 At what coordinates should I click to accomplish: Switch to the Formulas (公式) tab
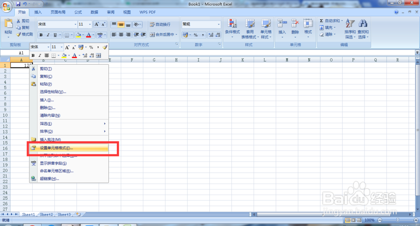[x=78, y=12]
